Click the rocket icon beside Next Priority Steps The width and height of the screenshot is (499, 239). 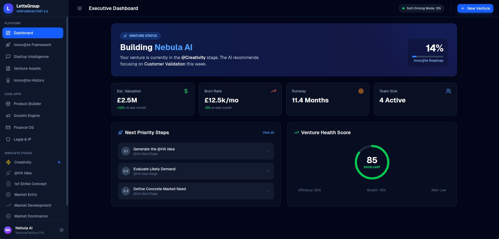(120, 133)
